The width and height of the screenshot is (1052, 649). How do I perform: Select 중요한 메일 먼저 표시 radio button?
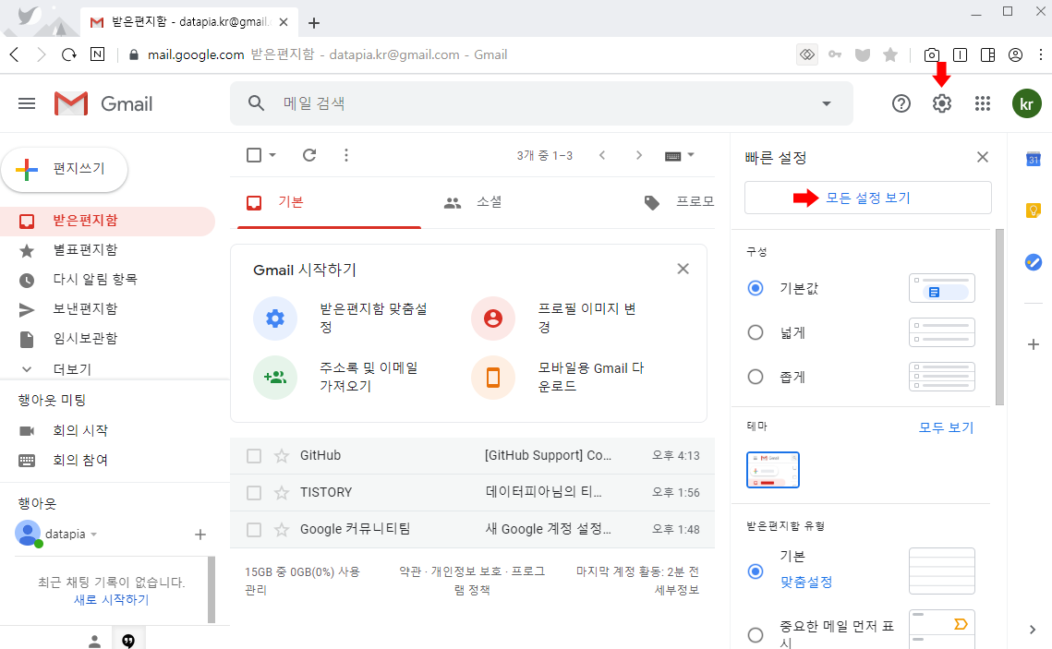click(x=756, y=634)
